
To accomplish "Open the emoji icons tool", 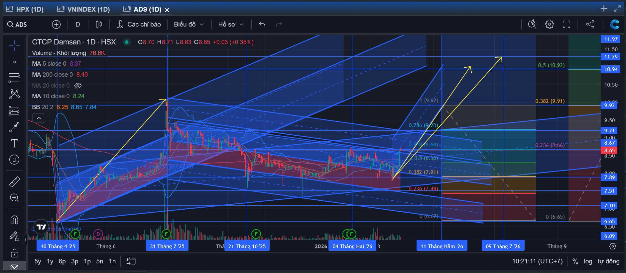I will pos(14,160).
